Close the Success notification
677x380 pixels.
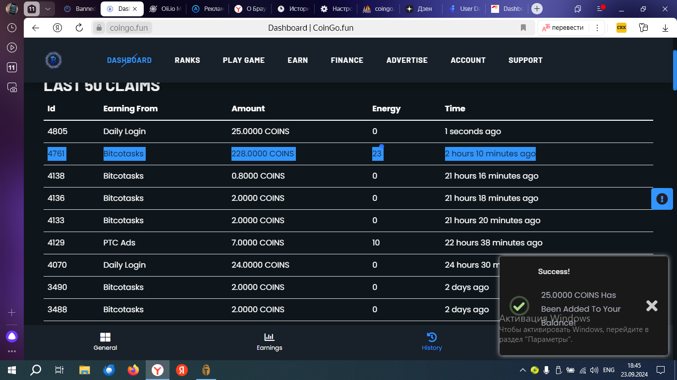(x=652, y=306)
